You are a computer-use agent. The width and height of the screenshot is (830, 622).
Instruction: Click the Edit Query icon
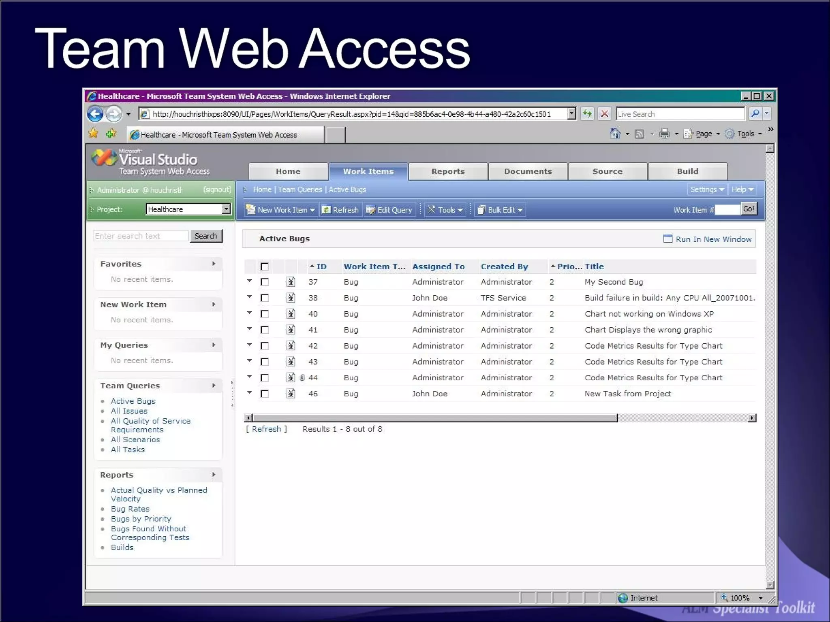(x=370, y=210)
